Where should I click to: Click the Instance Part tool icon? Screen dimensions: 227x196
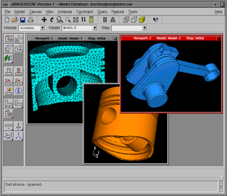tap(9, 39)
